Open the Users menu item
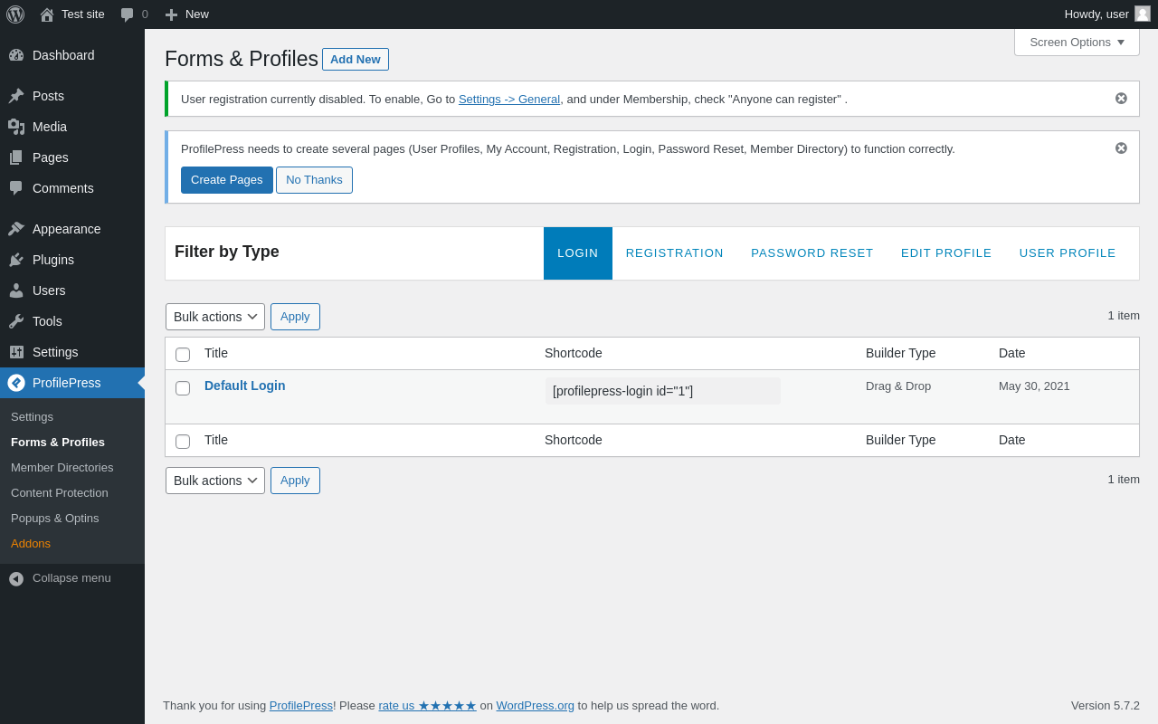 point(72,291)
